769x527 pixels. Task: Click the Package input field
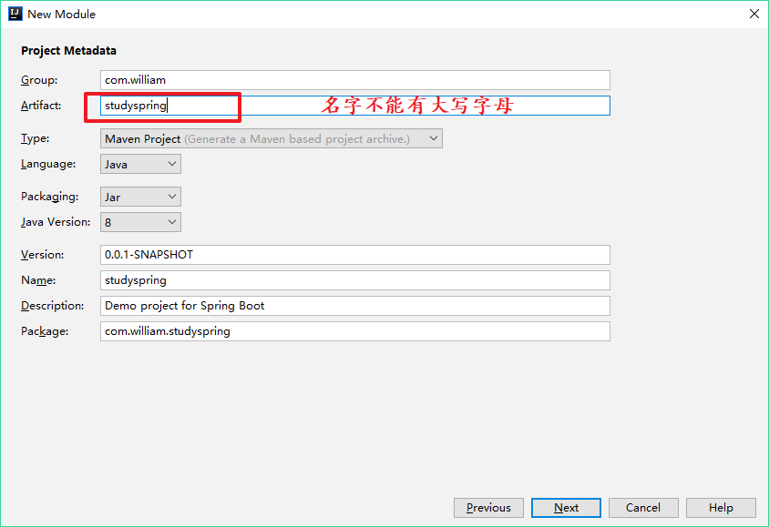[355, 331]
